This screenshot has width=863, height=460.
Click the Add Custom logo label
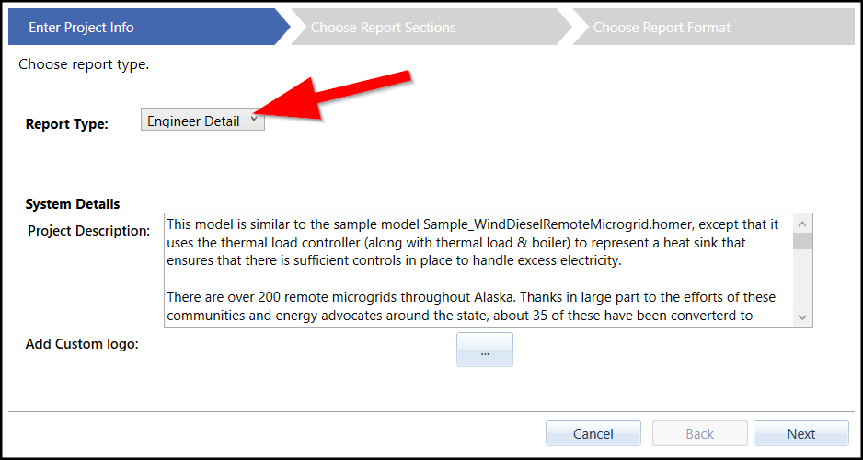[x=81, y=344]
